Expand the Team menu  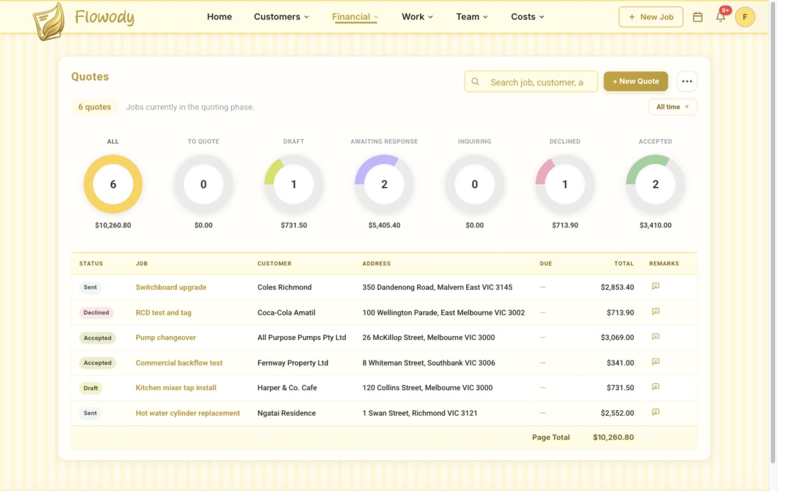point(472,17)
